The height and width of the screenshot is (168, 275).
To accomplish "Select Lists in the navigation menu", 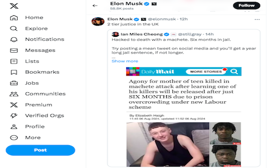I will click(x=25, y=61).
